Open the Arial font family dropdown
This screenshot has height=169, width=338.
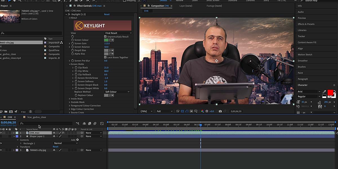coord(309,92)
